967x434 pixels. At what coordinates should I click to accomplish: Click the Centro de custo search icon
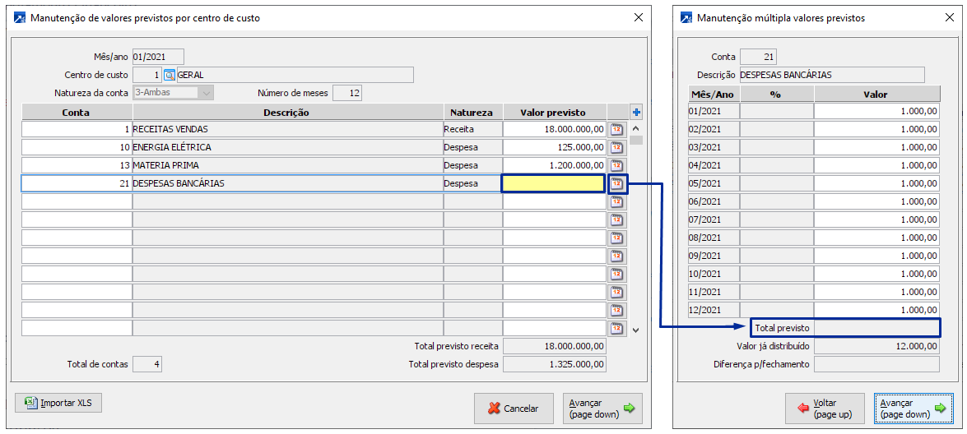[x=170, y=75]
